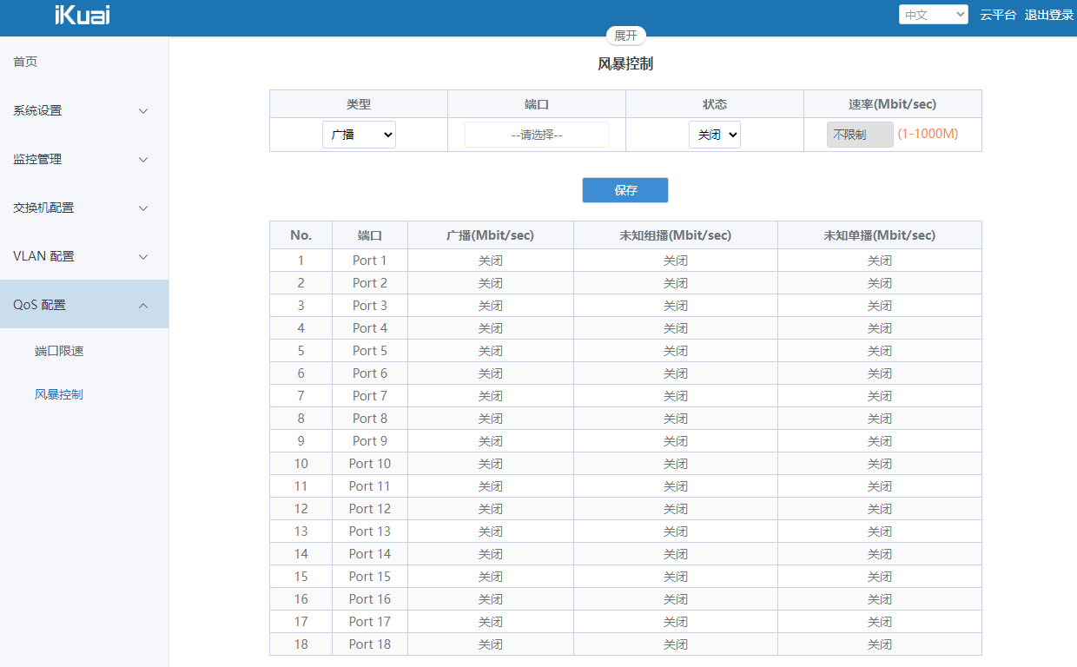Click Port 2's 未知组播 value 关闭

tap(676, 283)
